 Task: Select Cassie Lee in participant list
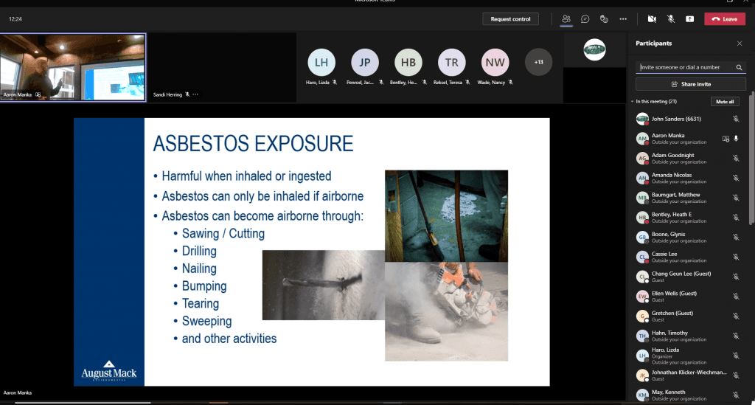(x=689, y=257)
